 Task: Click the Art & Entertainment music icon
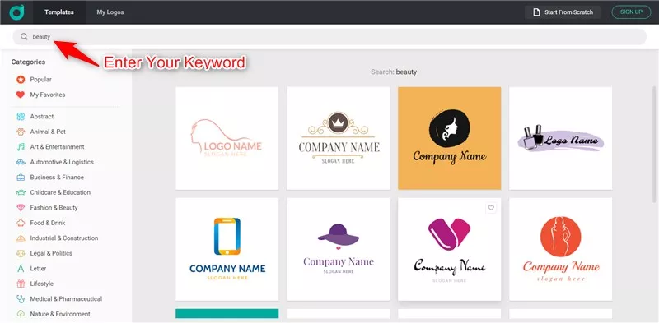click(x=21, y=147)
